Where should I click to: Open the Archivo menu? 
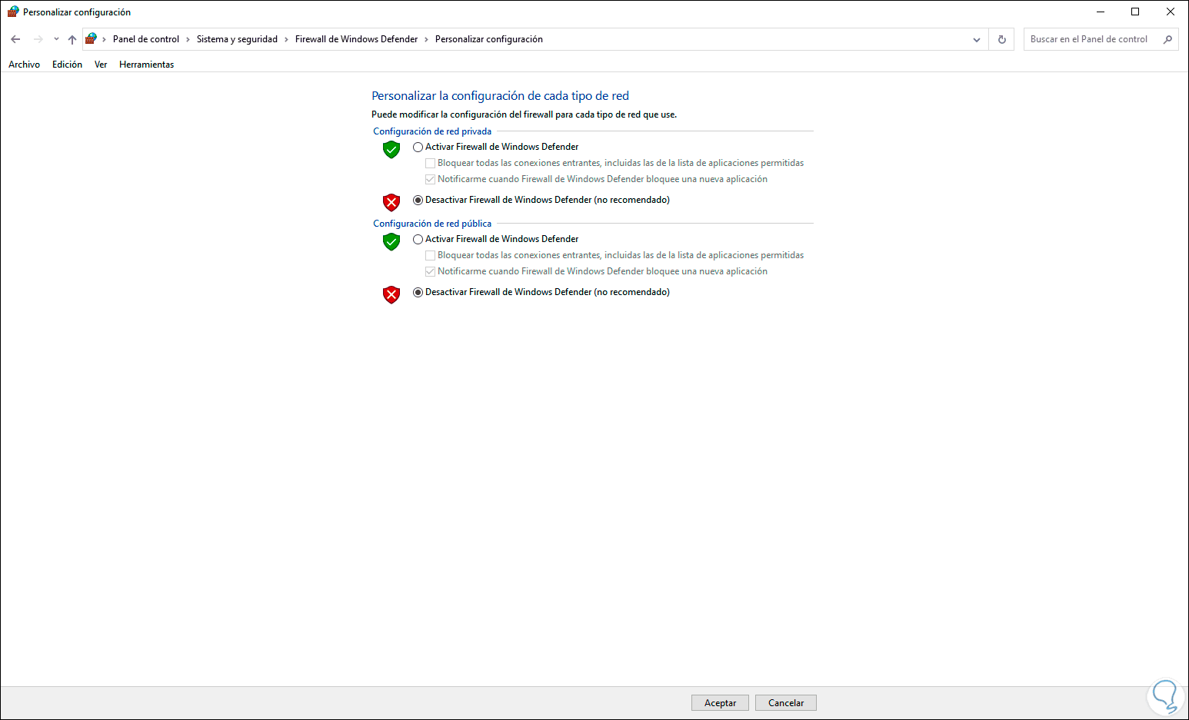[x=25, y=65]
